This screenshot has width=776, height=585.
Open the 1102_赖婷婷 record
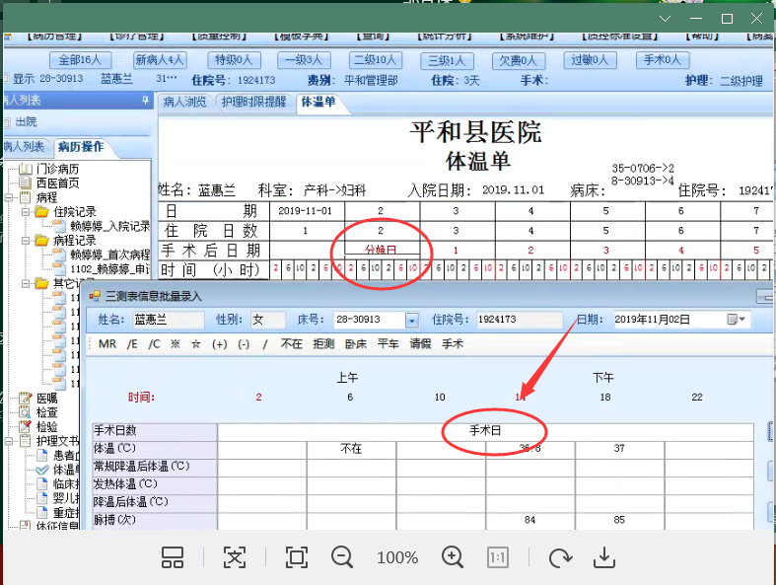(109, 269)
